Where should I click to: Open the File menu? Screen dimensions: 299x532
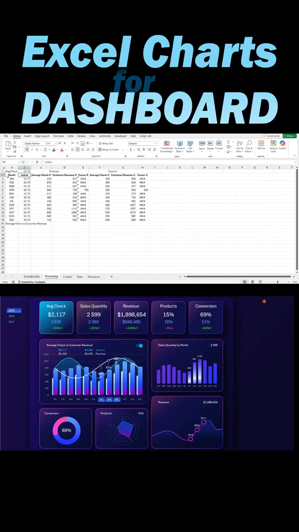coord(6,136)
